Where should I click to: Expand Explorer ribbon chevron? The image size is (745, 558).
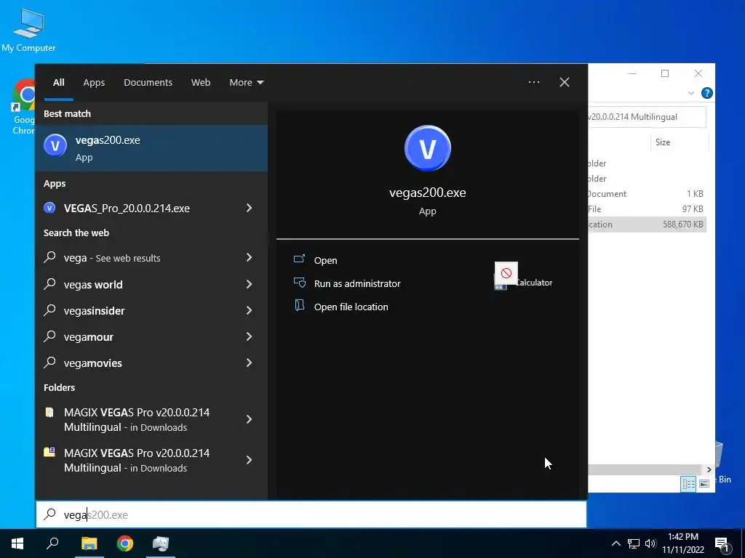(x=691, y=94)
